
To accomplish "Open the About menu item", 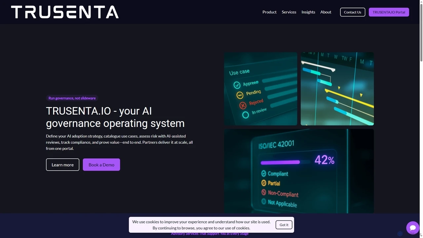I will (x=326, y=12).
